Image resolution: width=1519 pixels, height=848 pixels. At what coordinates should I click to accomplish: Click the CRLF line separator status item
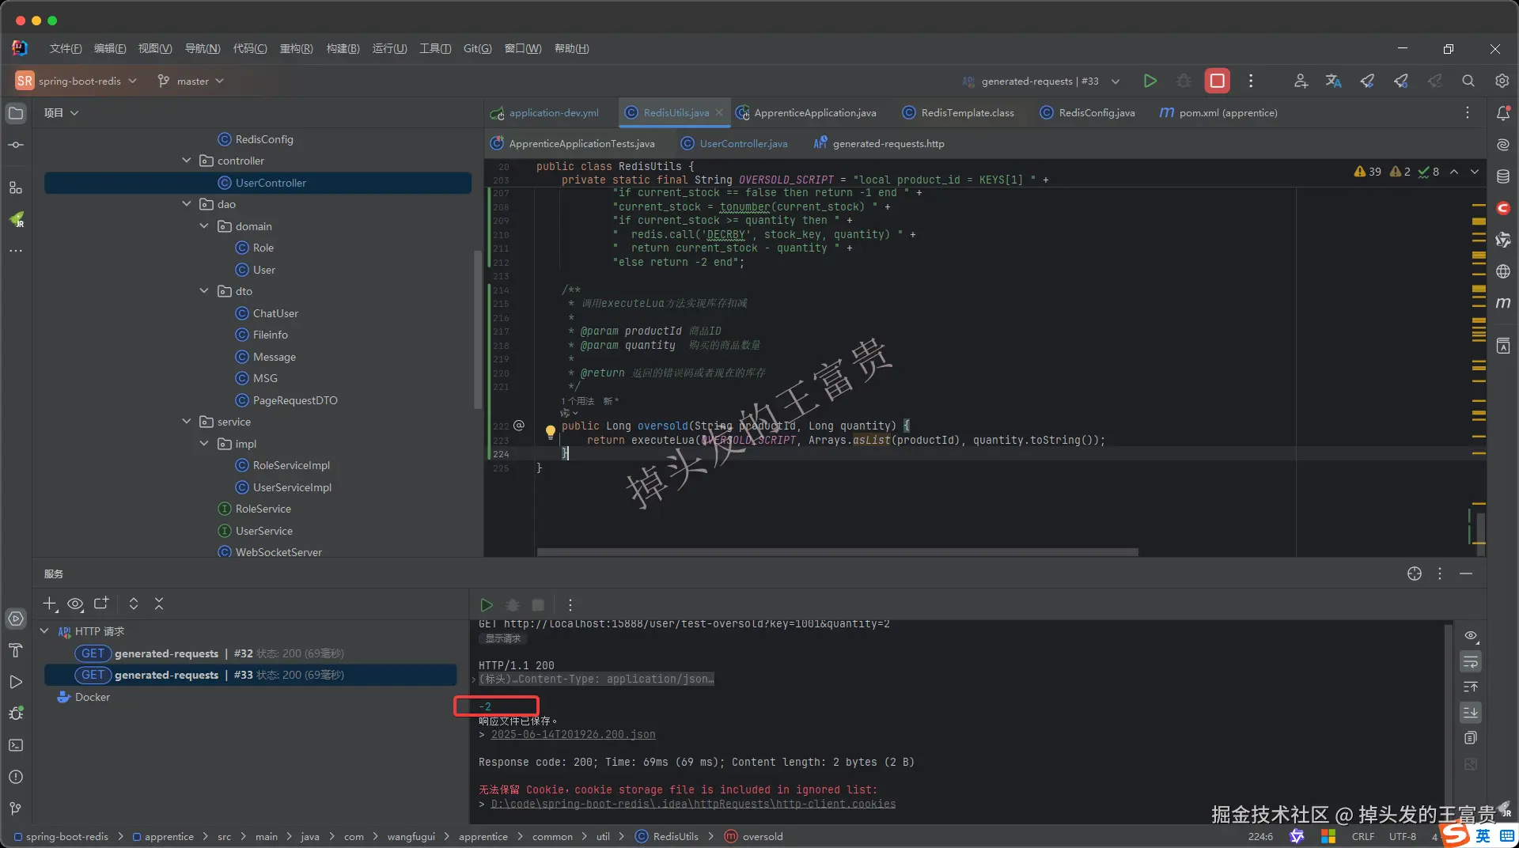point(1362,836)
